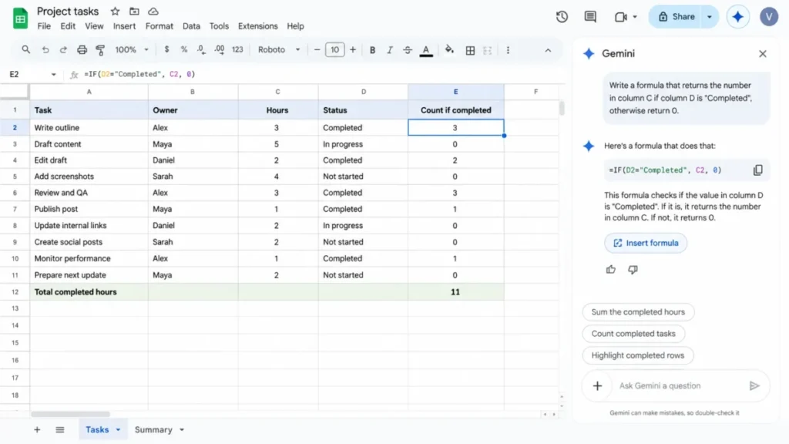789x444 pixels.
Task: Open the comments panel icon
Action: [x=590, y=17]
